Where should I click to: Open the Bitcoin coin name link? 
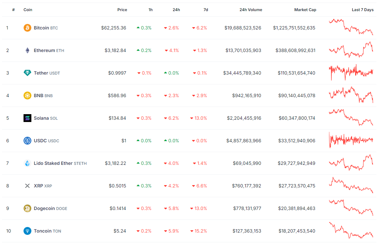tap(41, 28)
